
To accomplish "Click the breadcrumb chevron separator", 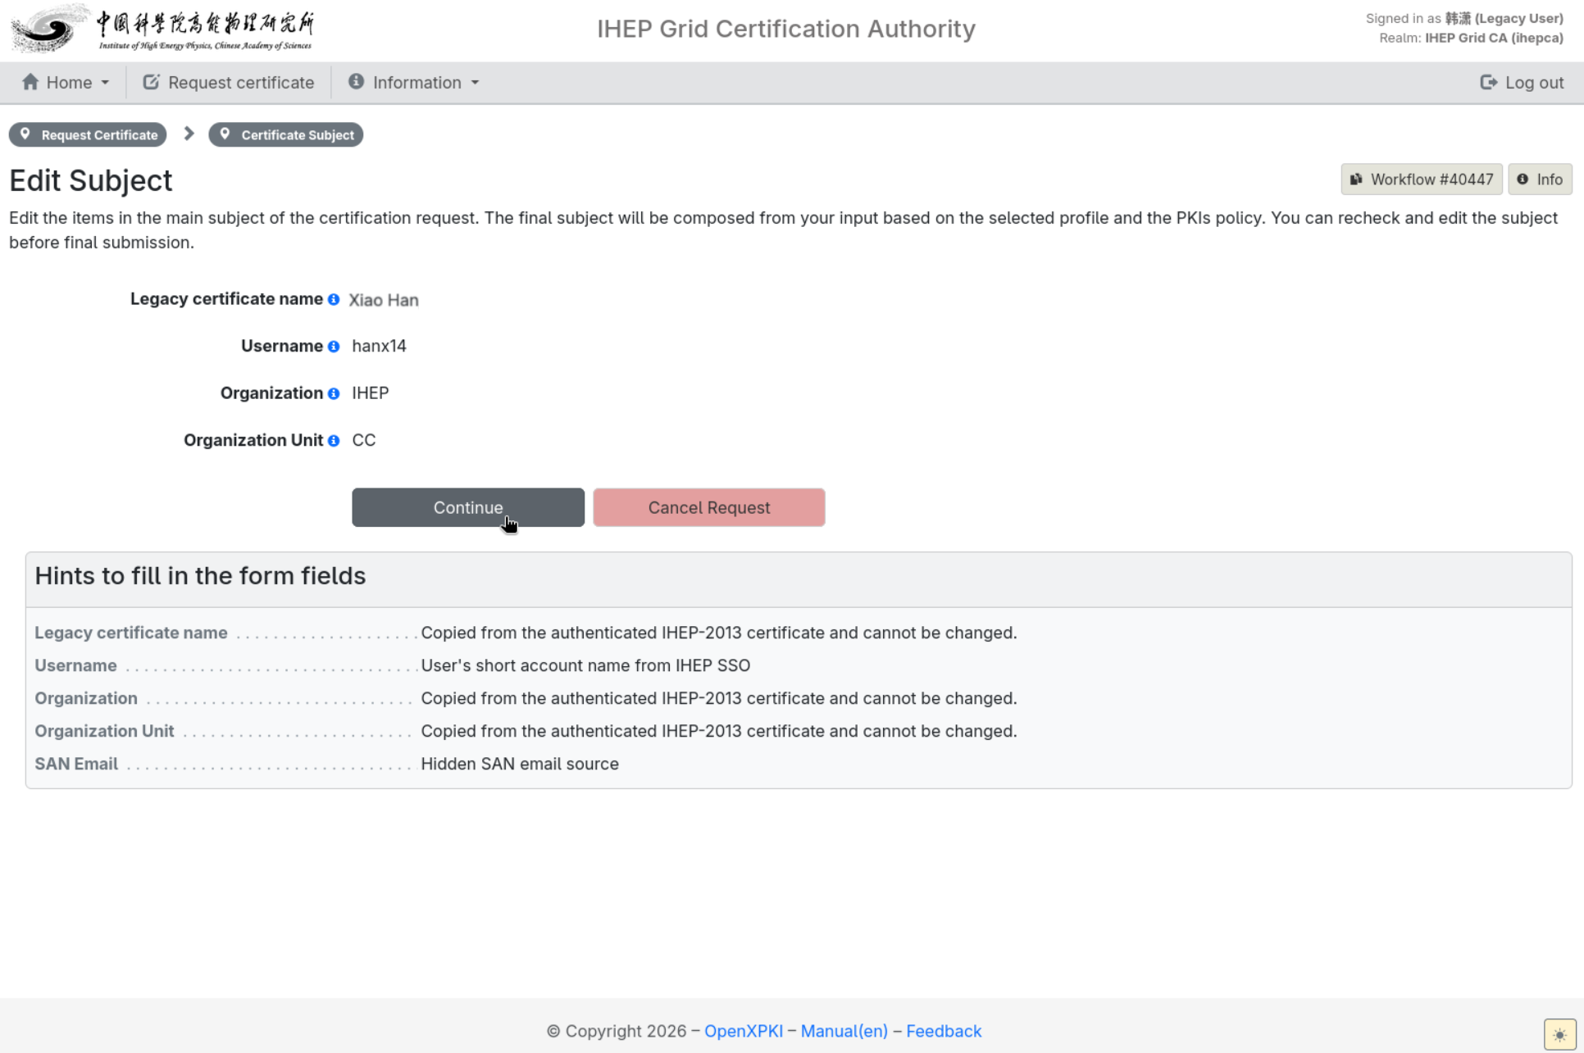I will point(189,134).
